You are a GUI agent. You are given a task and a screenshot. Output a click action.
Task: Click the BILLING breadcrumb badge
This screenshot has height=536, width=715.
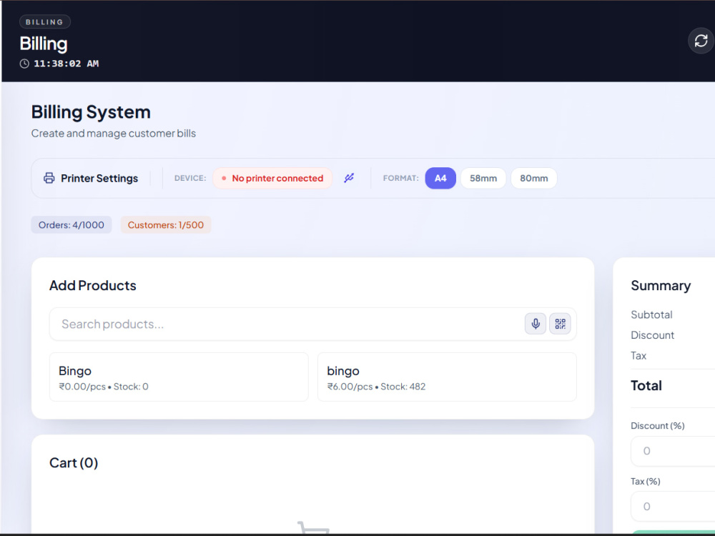pyautogui.click(x=44, y=22)
